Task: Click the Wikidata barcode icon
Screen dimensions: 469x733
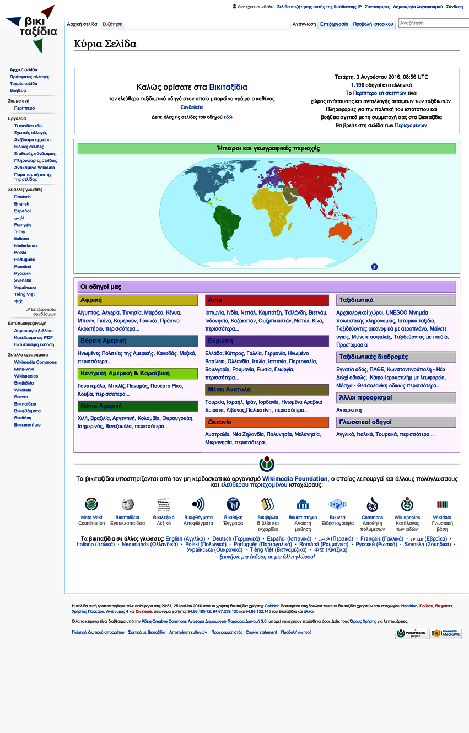Action: click(x=442, y=504)
